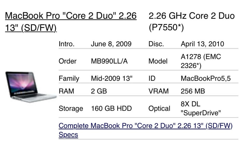Viewport: 249px width, 162px height.
Task: Click the 8X DL "SuperDrive" optical value
Action: (x=201, y=109)
